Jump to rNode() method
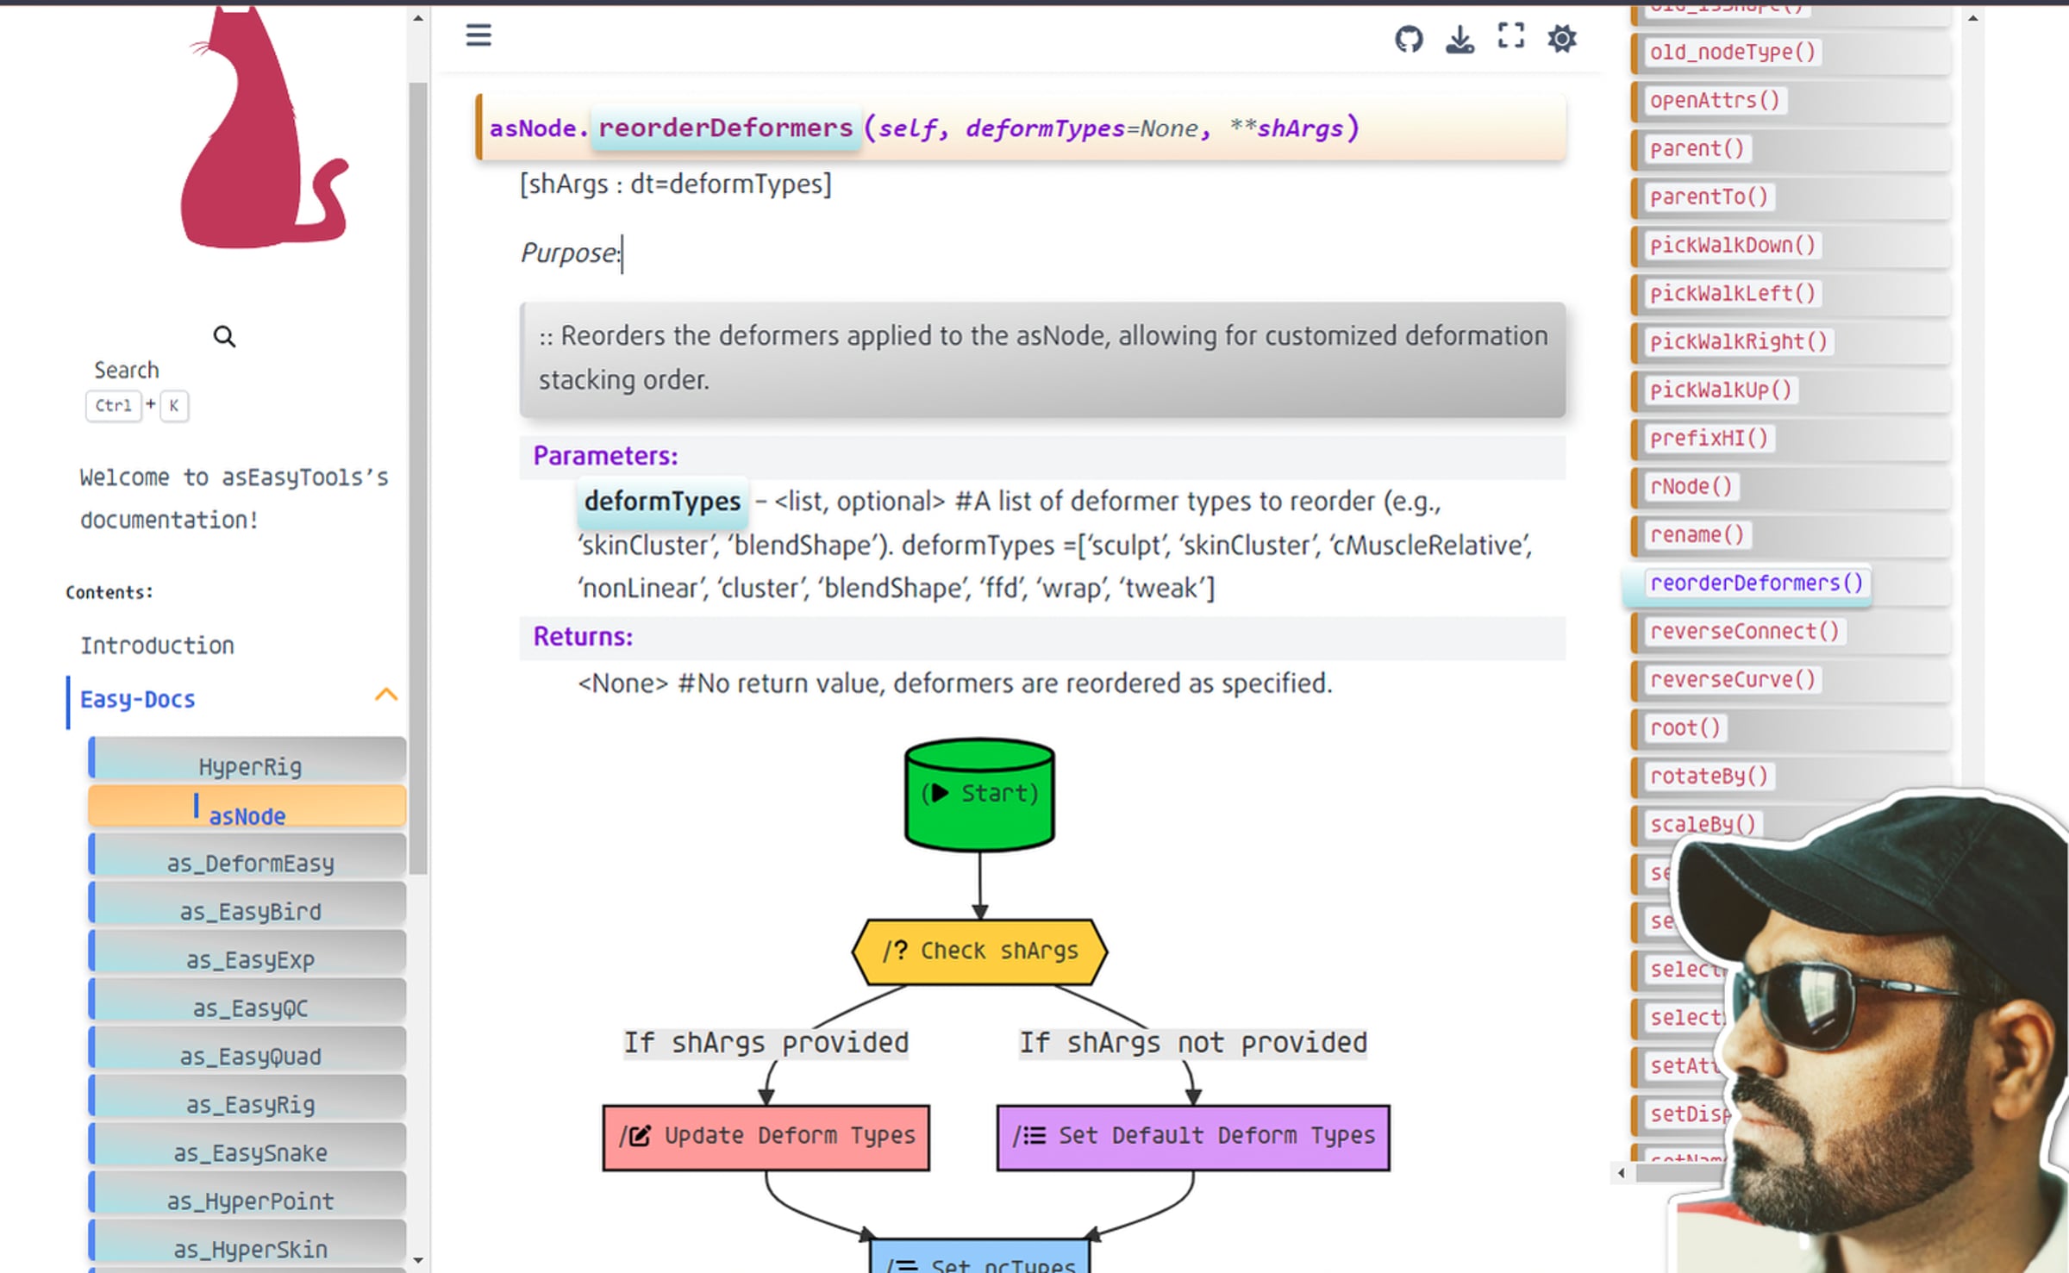 (1691, 486)
